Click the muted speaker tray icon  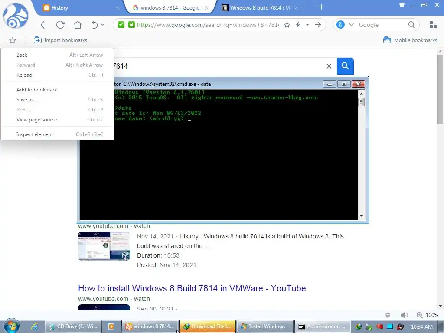click(400, 327)
